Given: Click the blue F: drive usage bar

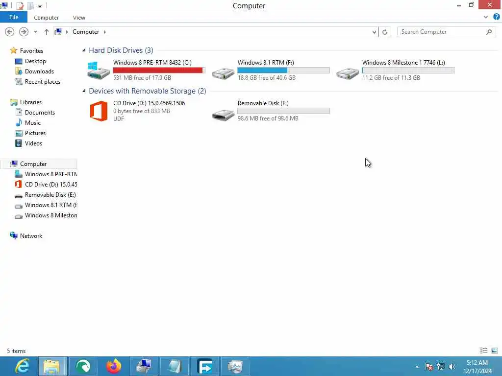Looking at the screenshot, I should (283, 70).
